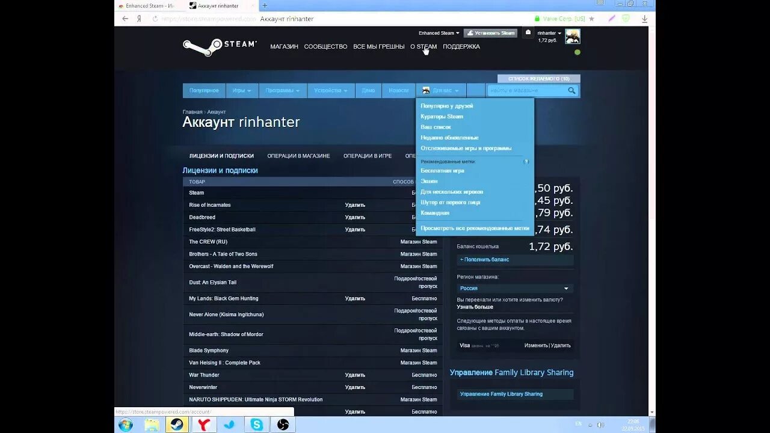Go back with browser back arrow
The image size is (770, 433).
click(125, 19)
